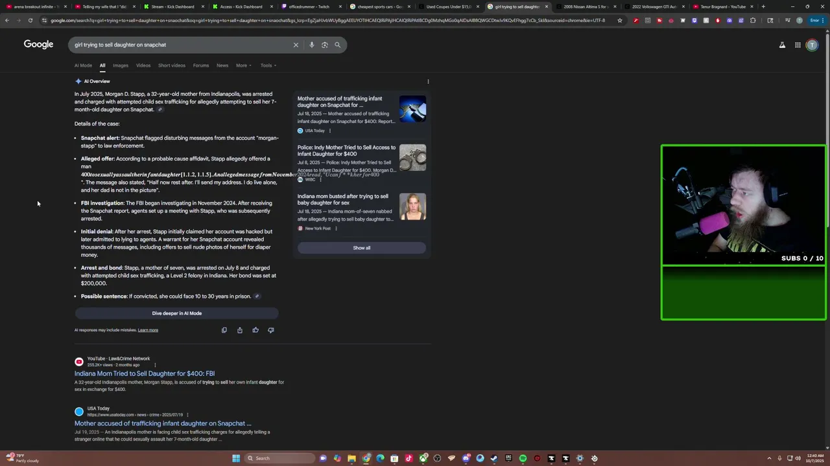Screen dimensions: 830x466
Task: Start a voice search with the microphone
Action: click(x=312, y=45)
